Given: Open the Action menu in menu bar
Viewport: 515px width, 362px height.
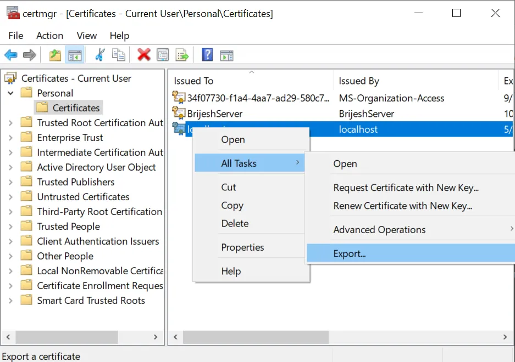Looking at the screenshot, I should (x=49, y=36).
